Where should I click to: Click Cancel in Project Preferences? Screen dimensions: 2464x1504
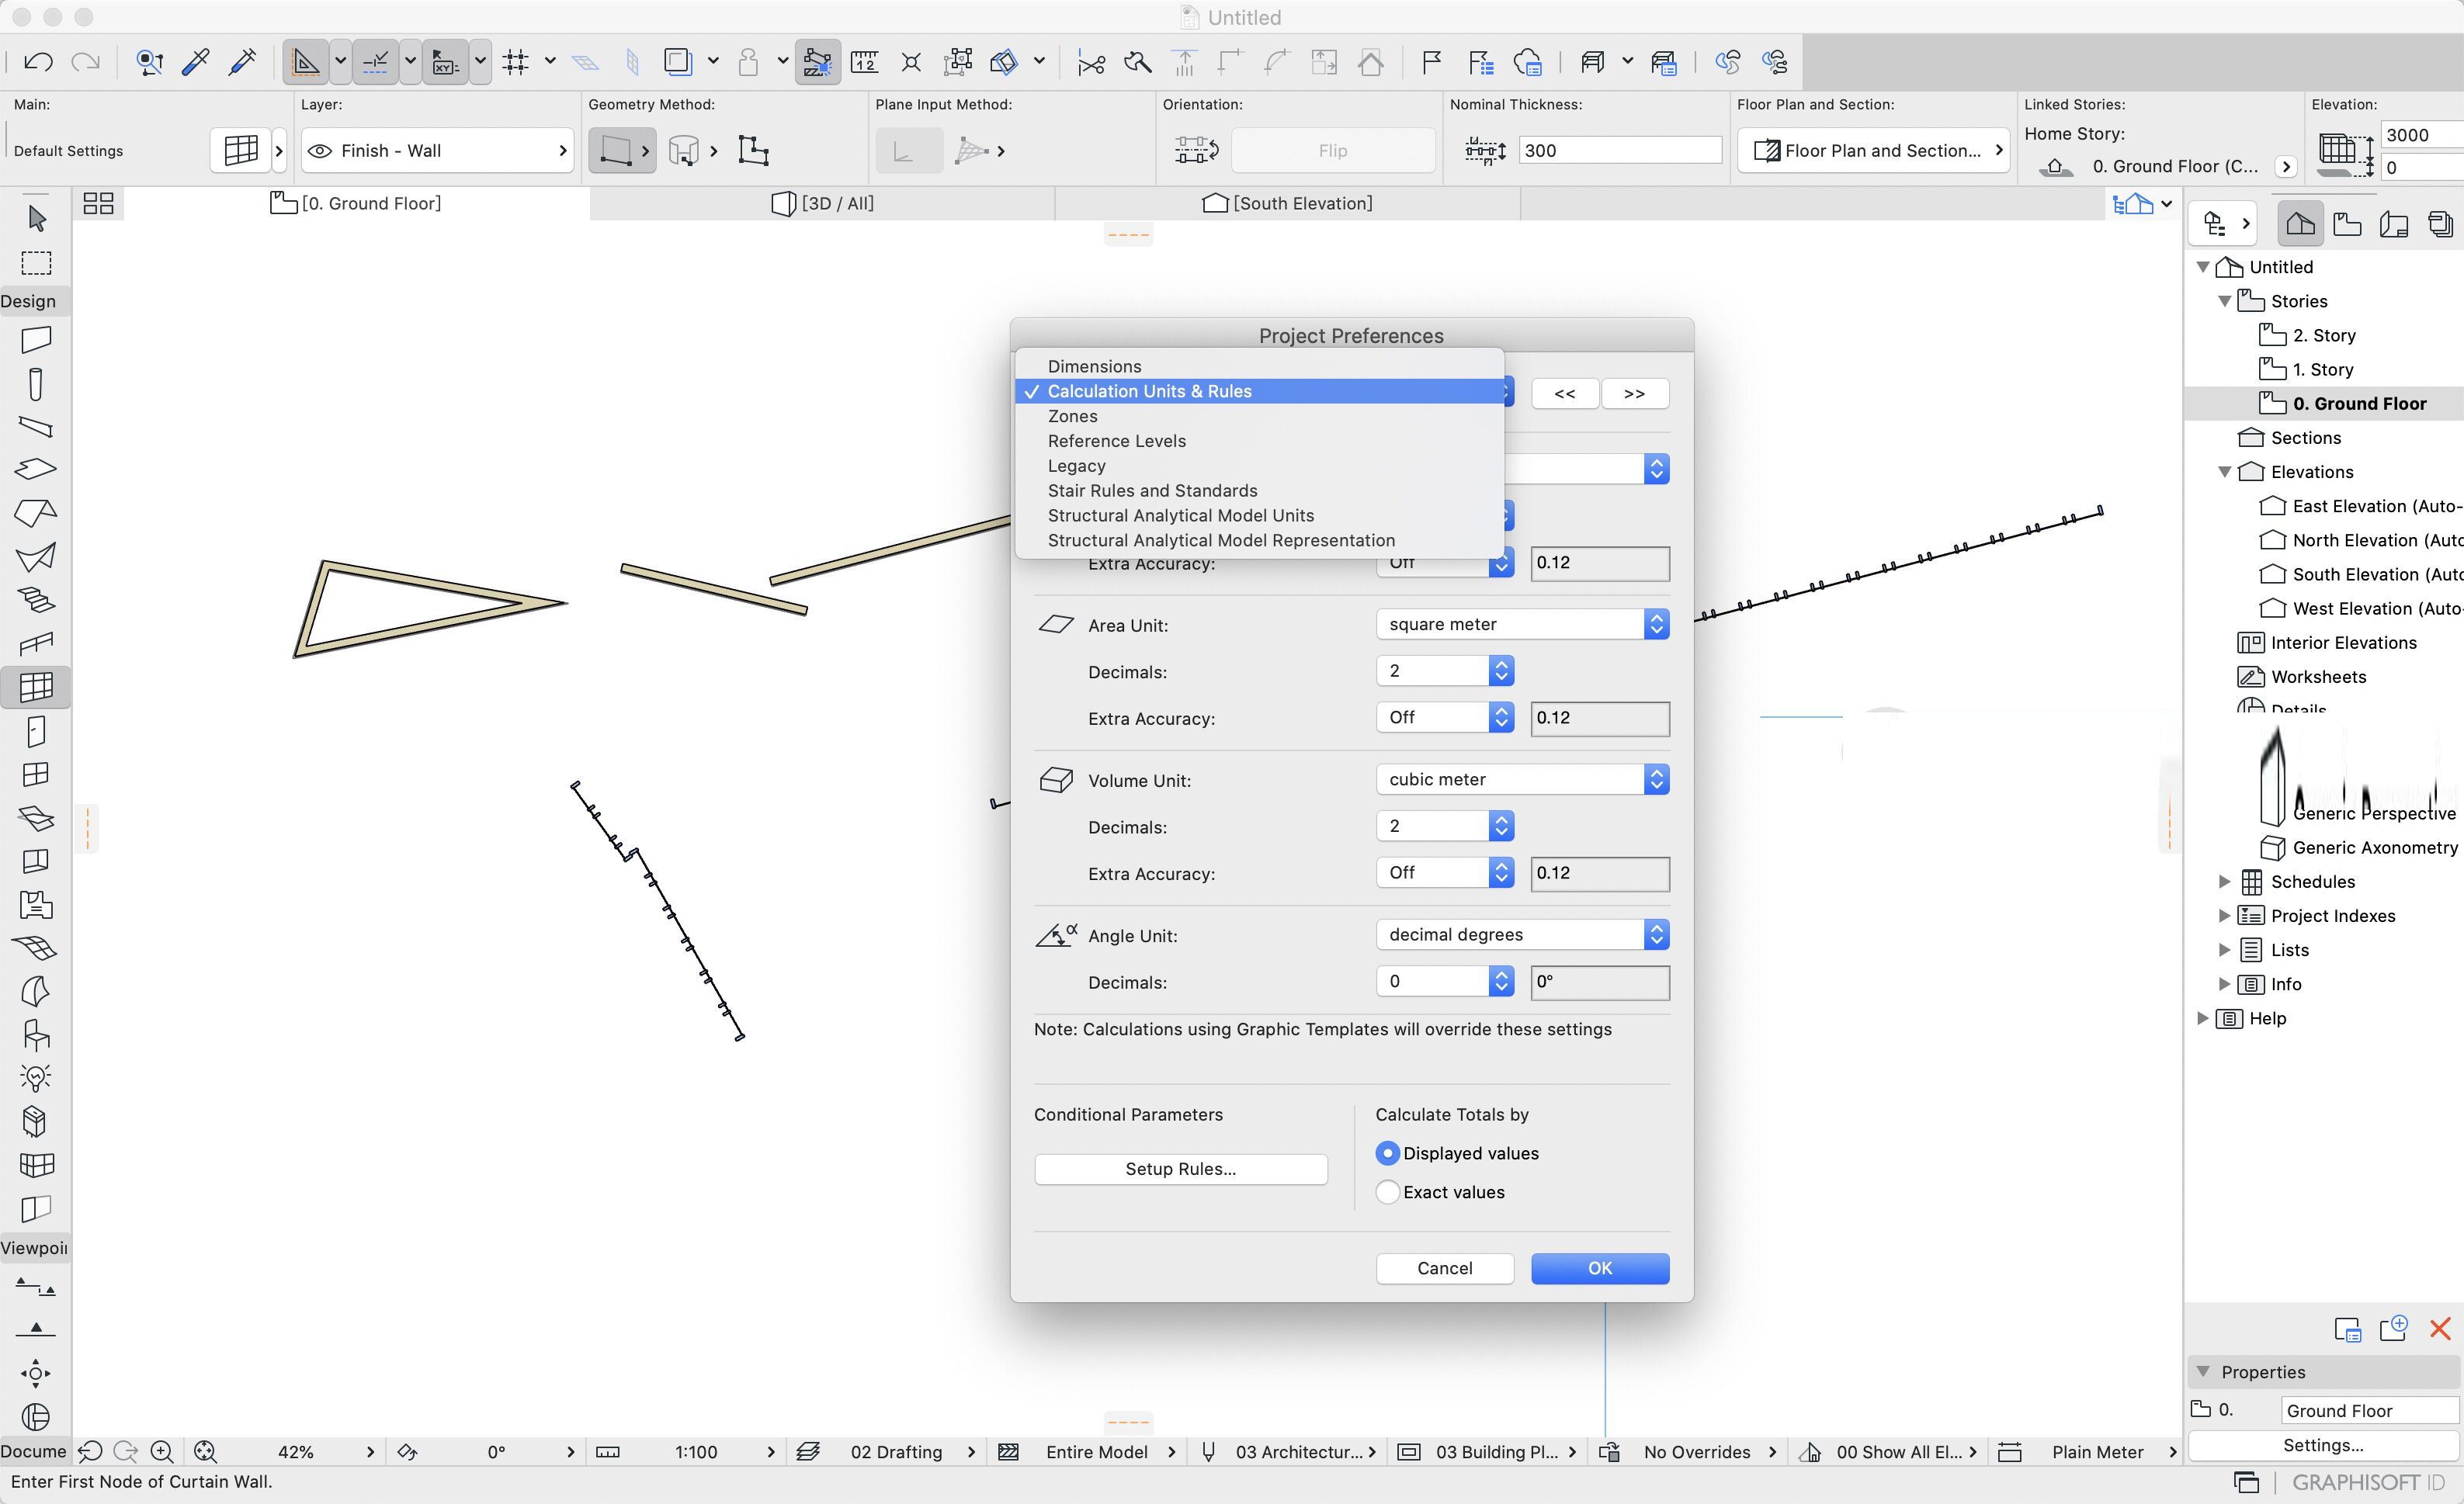(1445, 1268)
